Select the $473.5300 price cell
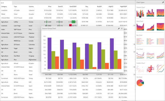The height and width of the screenshot is (101, 165). 48,82
